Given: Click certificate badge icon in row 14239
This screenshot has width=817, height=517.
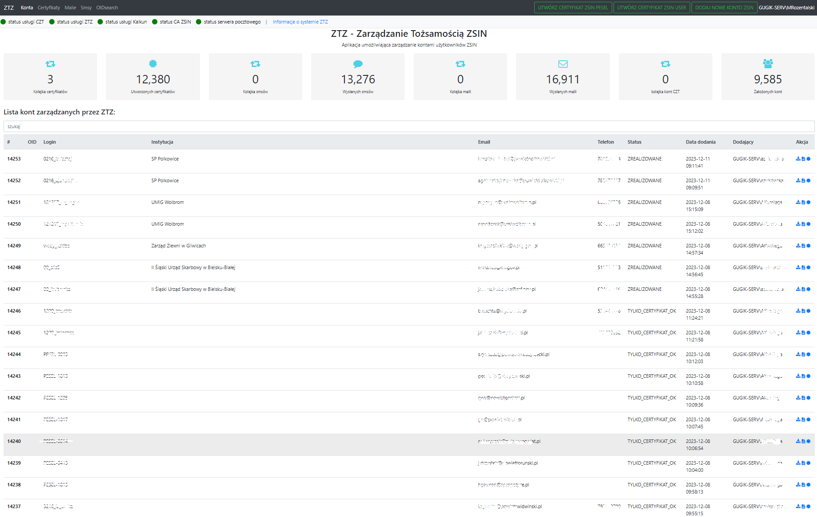Looking at the screenshot, I should [808, 463].
